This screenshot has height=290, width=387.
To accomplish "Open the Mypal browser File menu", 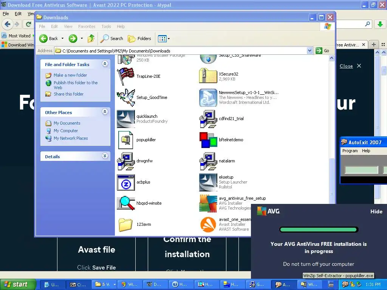I will [6, 14].
